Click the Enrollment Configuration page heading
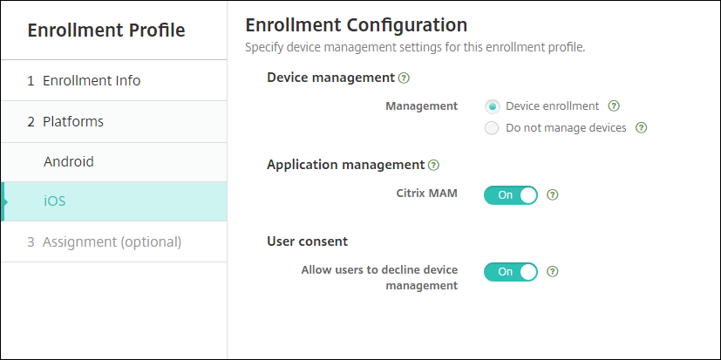The image size is (721, 360). (x=357, y=24)
